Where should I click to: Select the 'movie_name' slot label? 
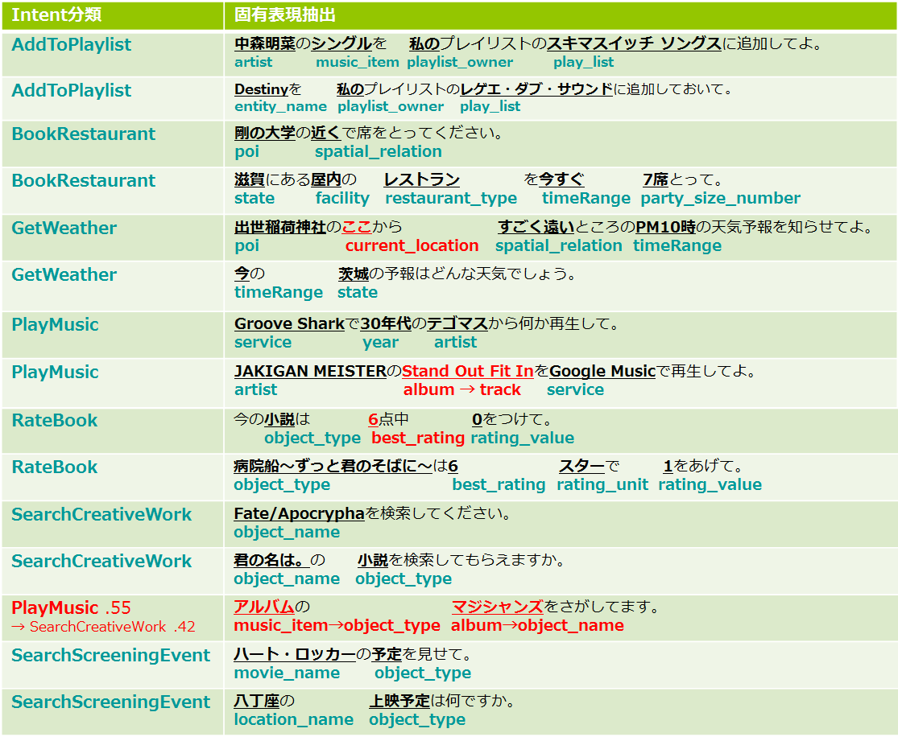coord(287,673)
